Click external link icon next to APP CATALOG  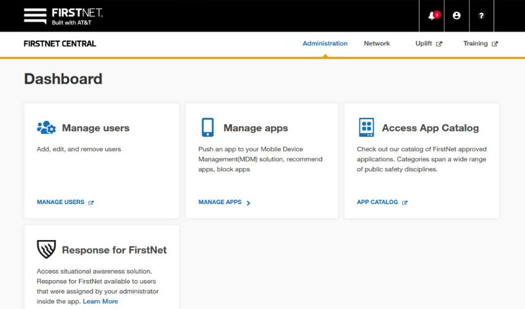tap(405, 202)
